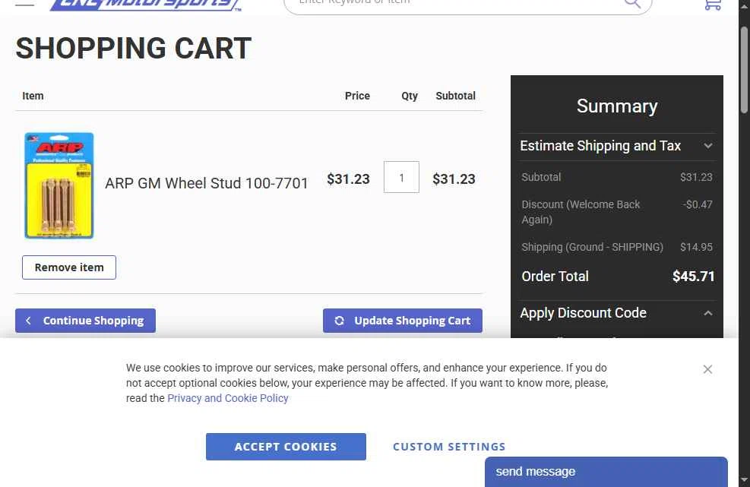Click the scrollbar down arrow
The image size is (750, 487).
coord(744,480)
